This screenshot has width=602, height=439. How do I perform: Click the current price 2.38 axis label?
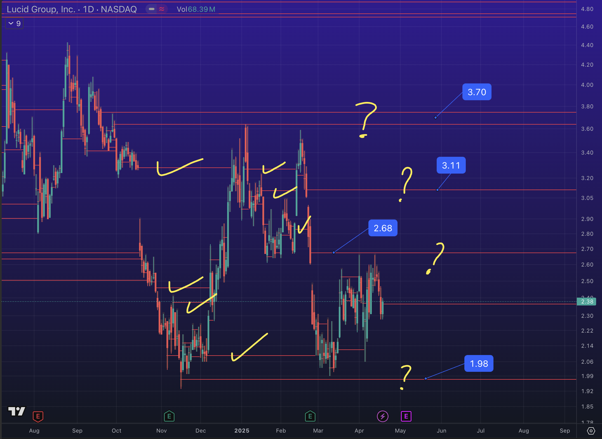point(587,302)
